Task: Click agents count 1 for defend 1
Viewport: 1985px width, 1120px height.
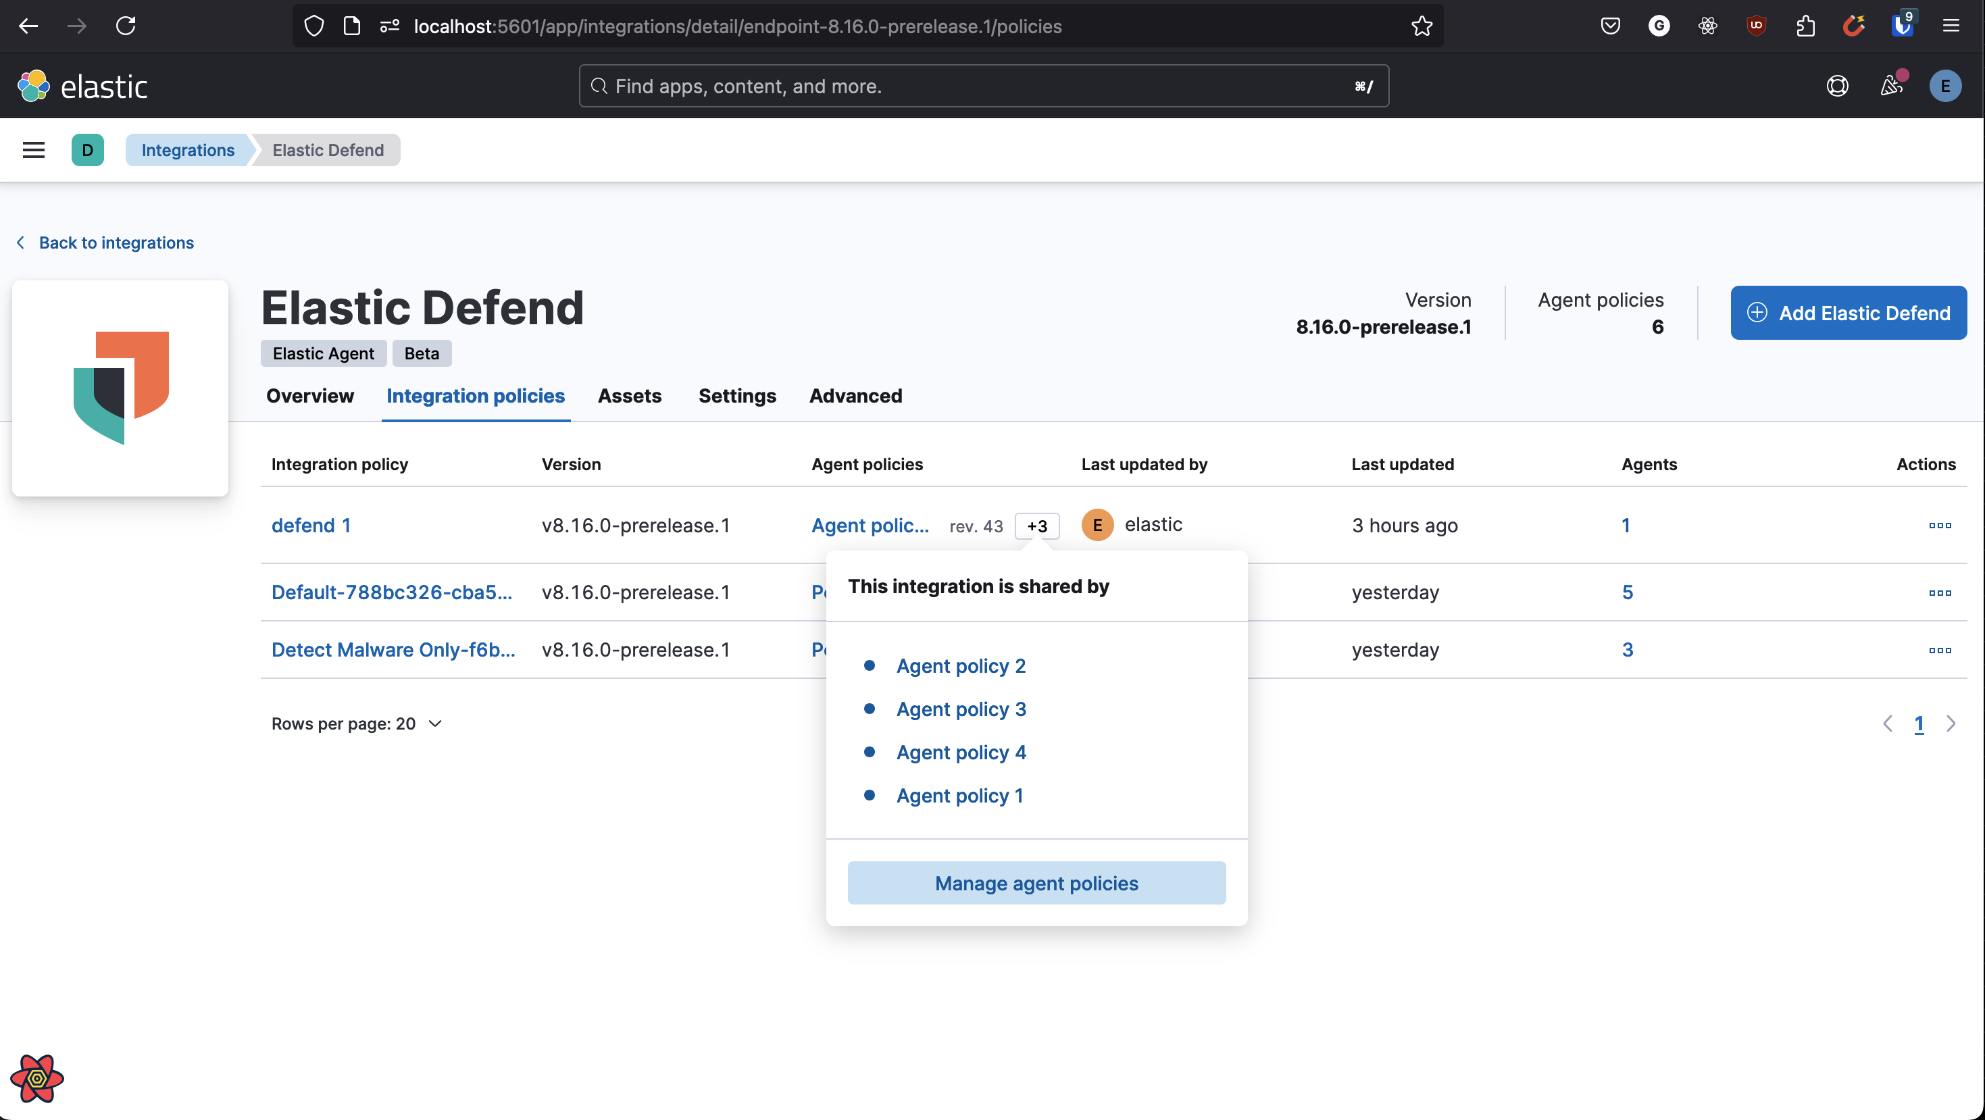Action: [x=1626, y=526]
